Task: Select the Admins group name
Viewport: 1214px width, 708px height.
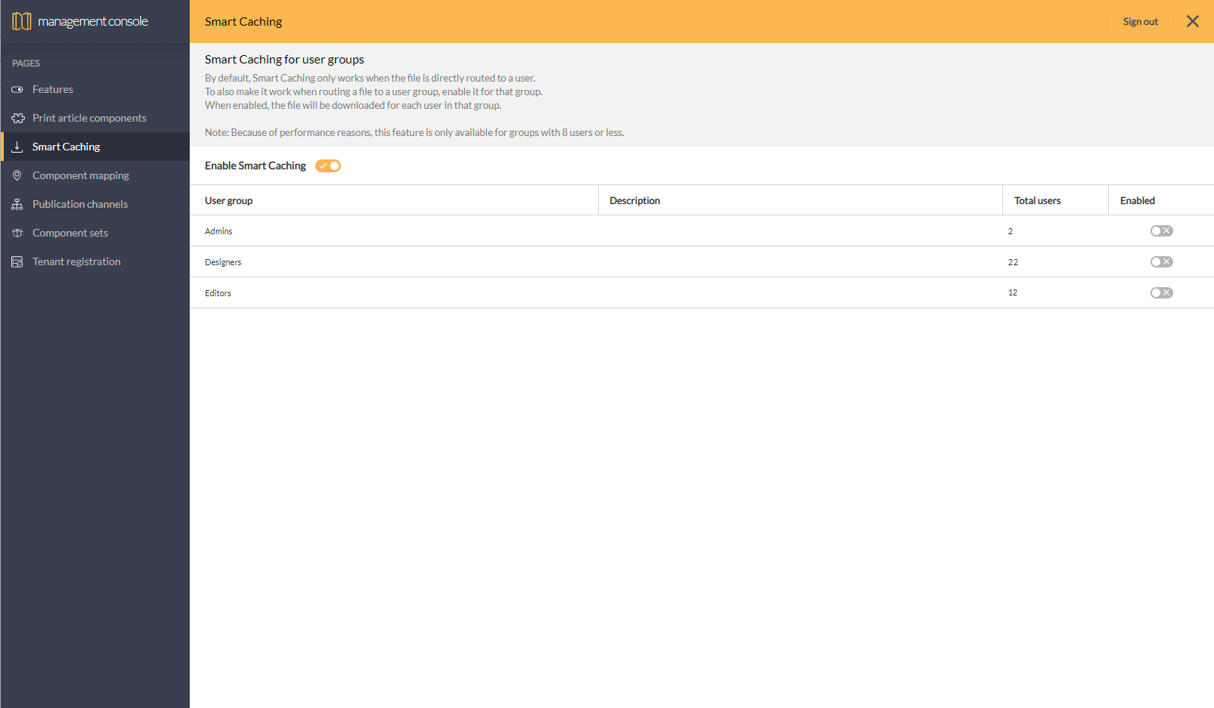Action: point(218,231)
